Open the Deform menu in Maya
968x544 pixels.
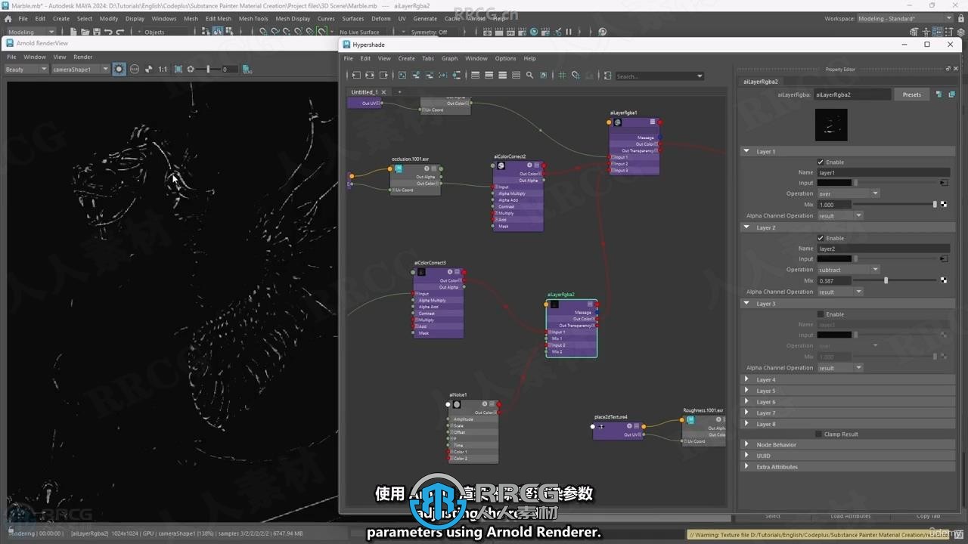(x=381, y=18)
